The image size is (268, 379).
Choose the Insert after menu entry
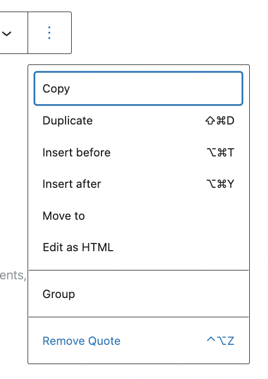[138, 184]
